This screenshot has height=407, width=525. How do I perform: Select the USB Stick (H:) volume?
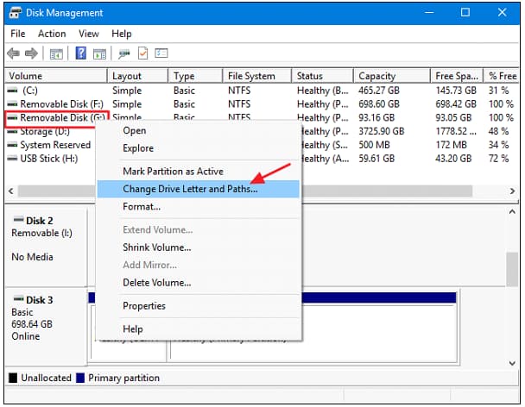click(49, 159)
